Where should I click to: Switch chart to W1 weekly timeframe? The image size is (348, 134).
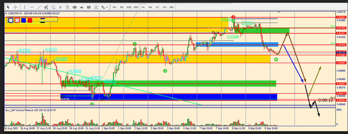[164, 7]
